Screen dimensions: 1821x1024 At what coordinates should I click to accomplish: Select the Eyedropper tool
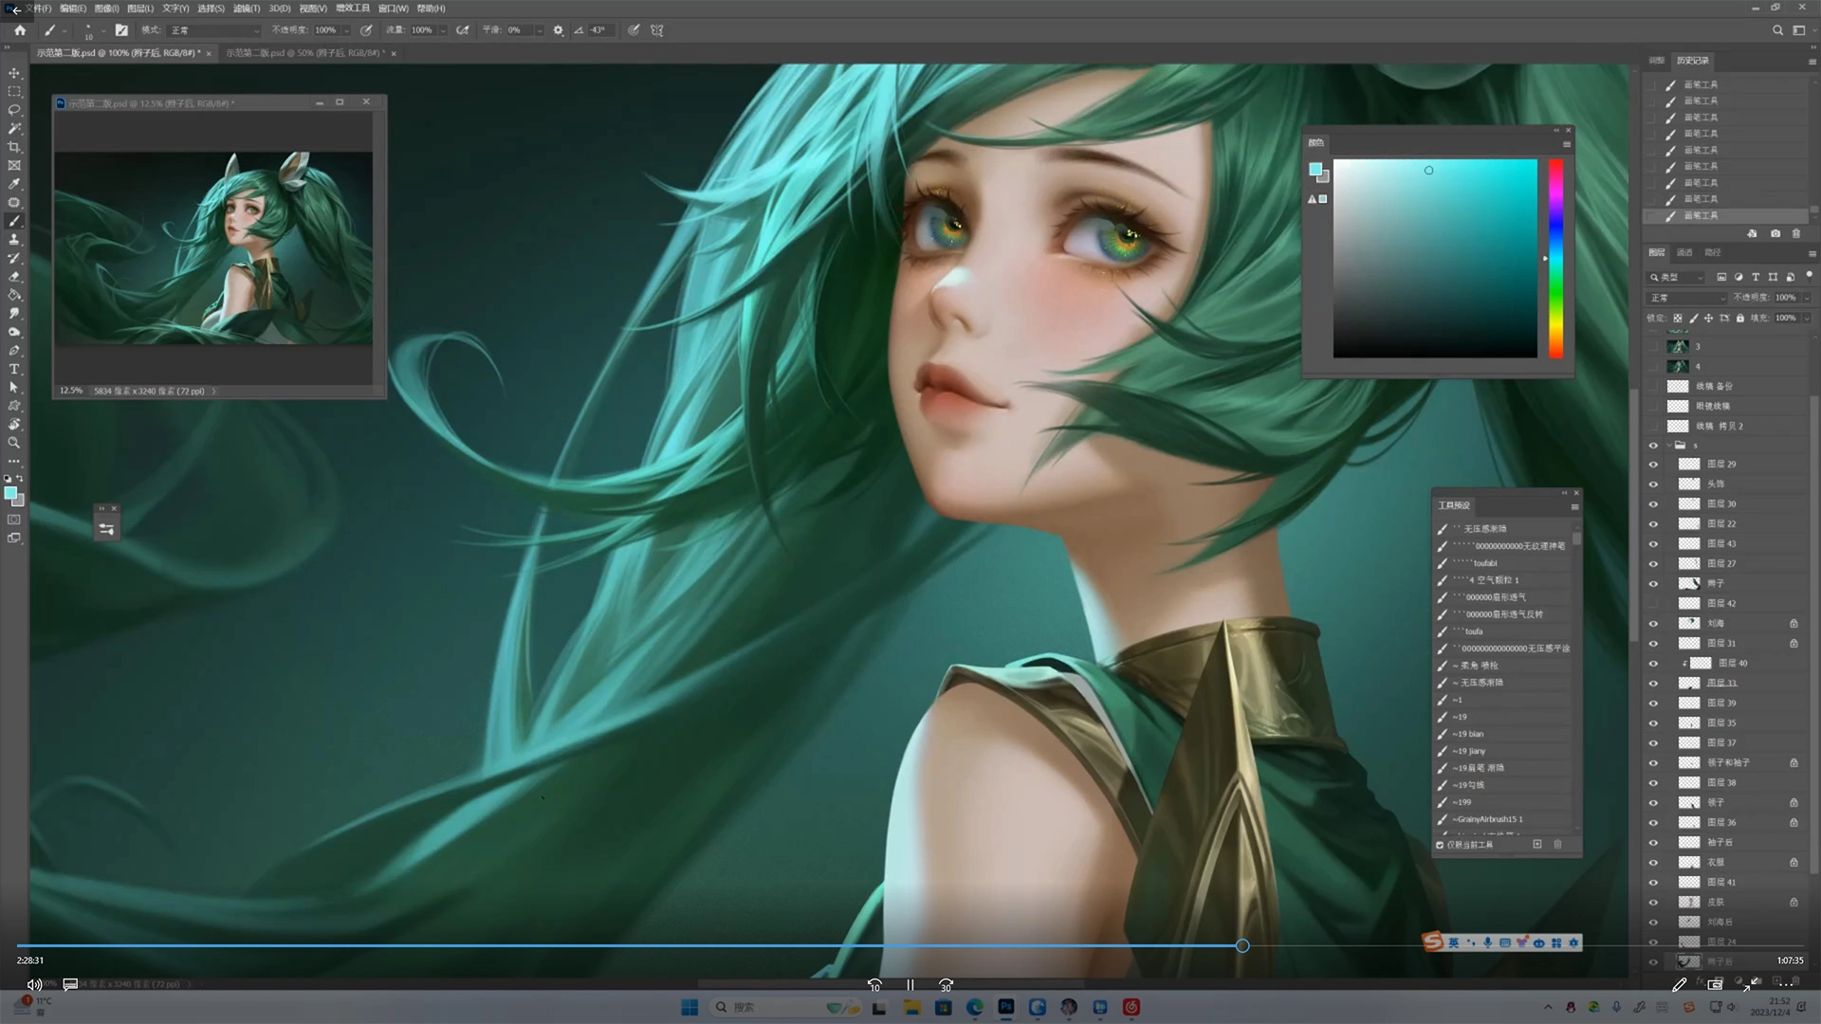click(14, 184)
